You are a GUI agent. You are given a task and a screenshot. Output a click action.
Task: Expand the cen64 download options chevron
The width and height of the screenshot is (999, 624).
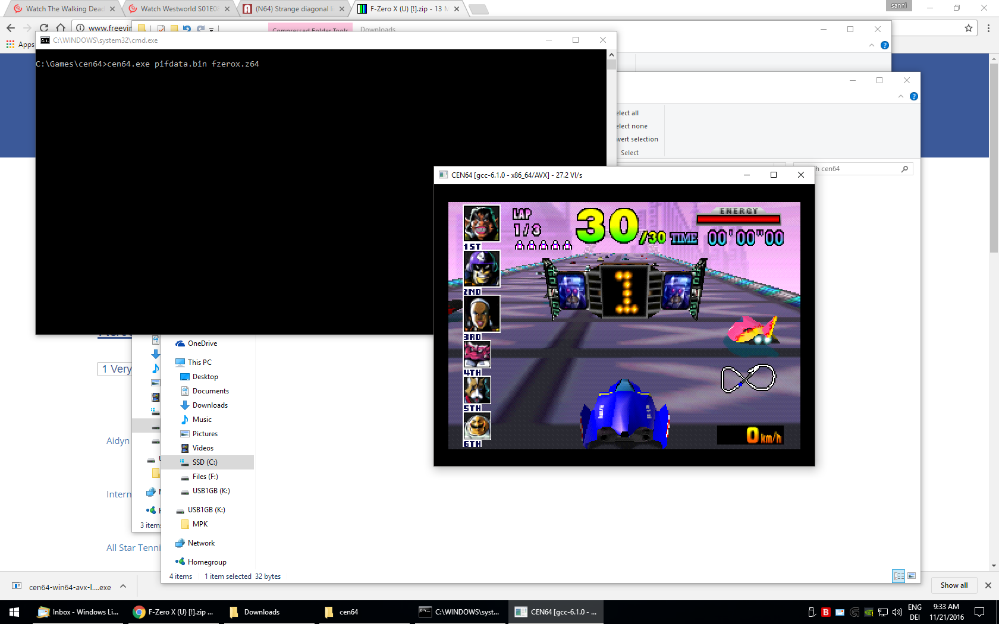(123, 587)
